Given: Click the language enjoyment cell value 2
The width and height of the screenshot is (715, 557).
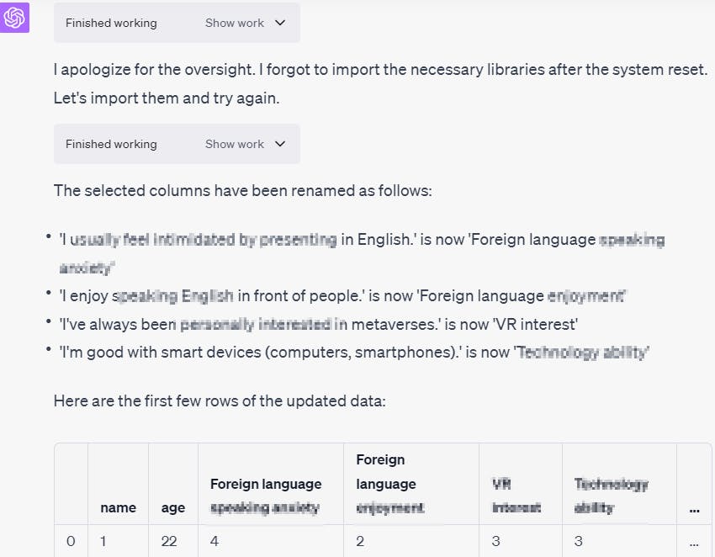Looking at the screenshot, I should point(360,541).
